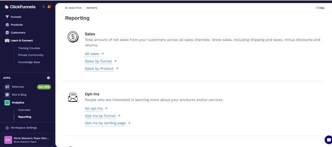Go to Analytics Overview
This screenshot has width=332, height=147.
pos(24,110)
